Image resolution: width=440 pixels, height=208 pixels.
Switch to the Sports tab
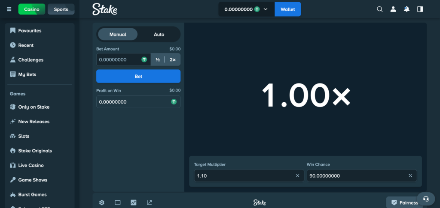pos(61,9)
